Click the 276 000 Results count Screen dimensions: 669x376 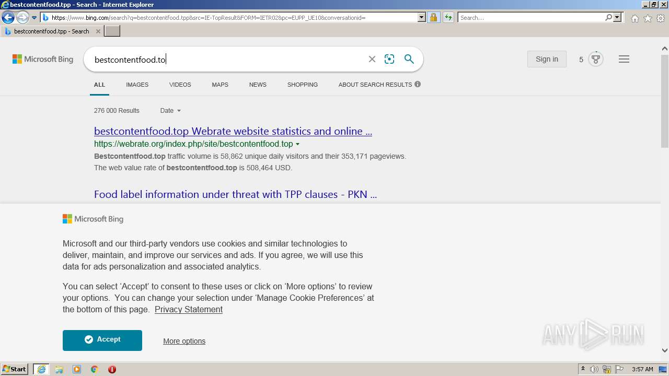(117, 111)
